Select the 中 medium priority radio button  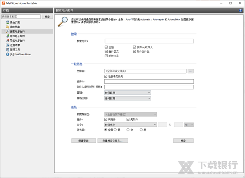point(128,130)
